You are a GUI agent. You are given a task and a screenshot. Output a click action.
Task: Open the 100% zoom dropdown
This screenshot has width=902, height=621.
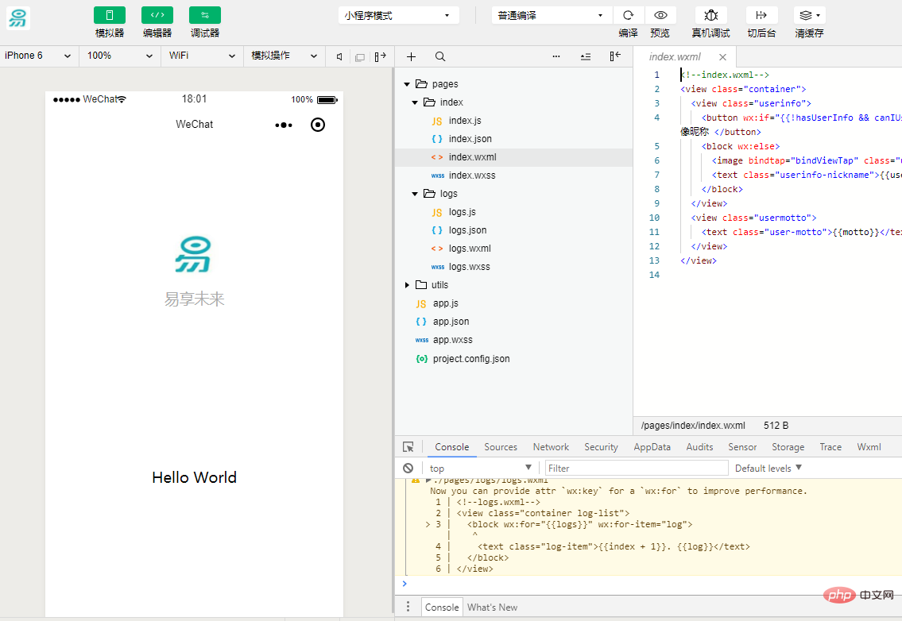pyautogui.click(x=120, y=56)
